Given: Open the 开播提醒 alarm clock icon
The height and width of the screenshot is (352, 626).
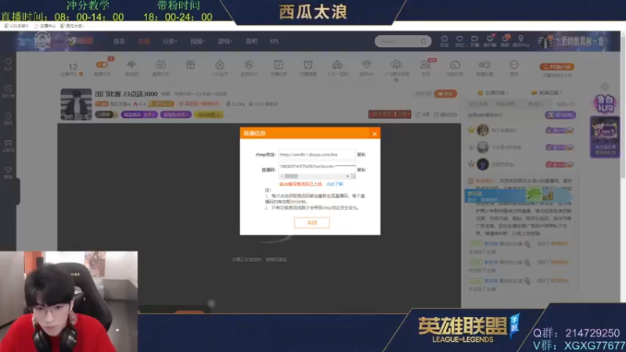Looking at the screenshot, I should click(308, 65).
